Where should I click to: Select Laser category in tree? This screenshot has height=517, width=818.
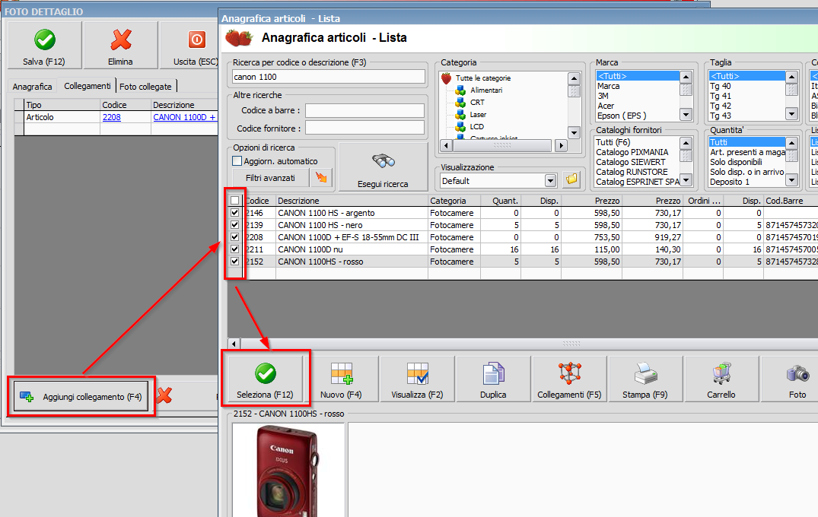click(478, 114)
